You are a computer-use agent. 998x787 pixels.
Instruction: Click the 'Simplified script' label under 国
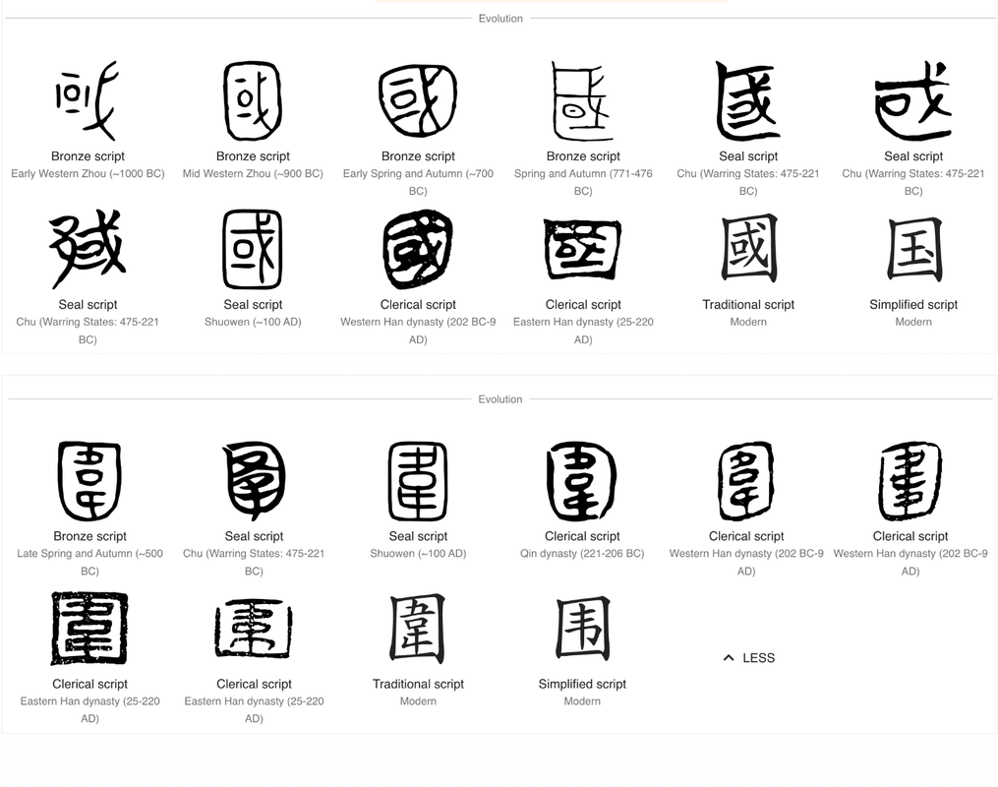coord(913,304)
